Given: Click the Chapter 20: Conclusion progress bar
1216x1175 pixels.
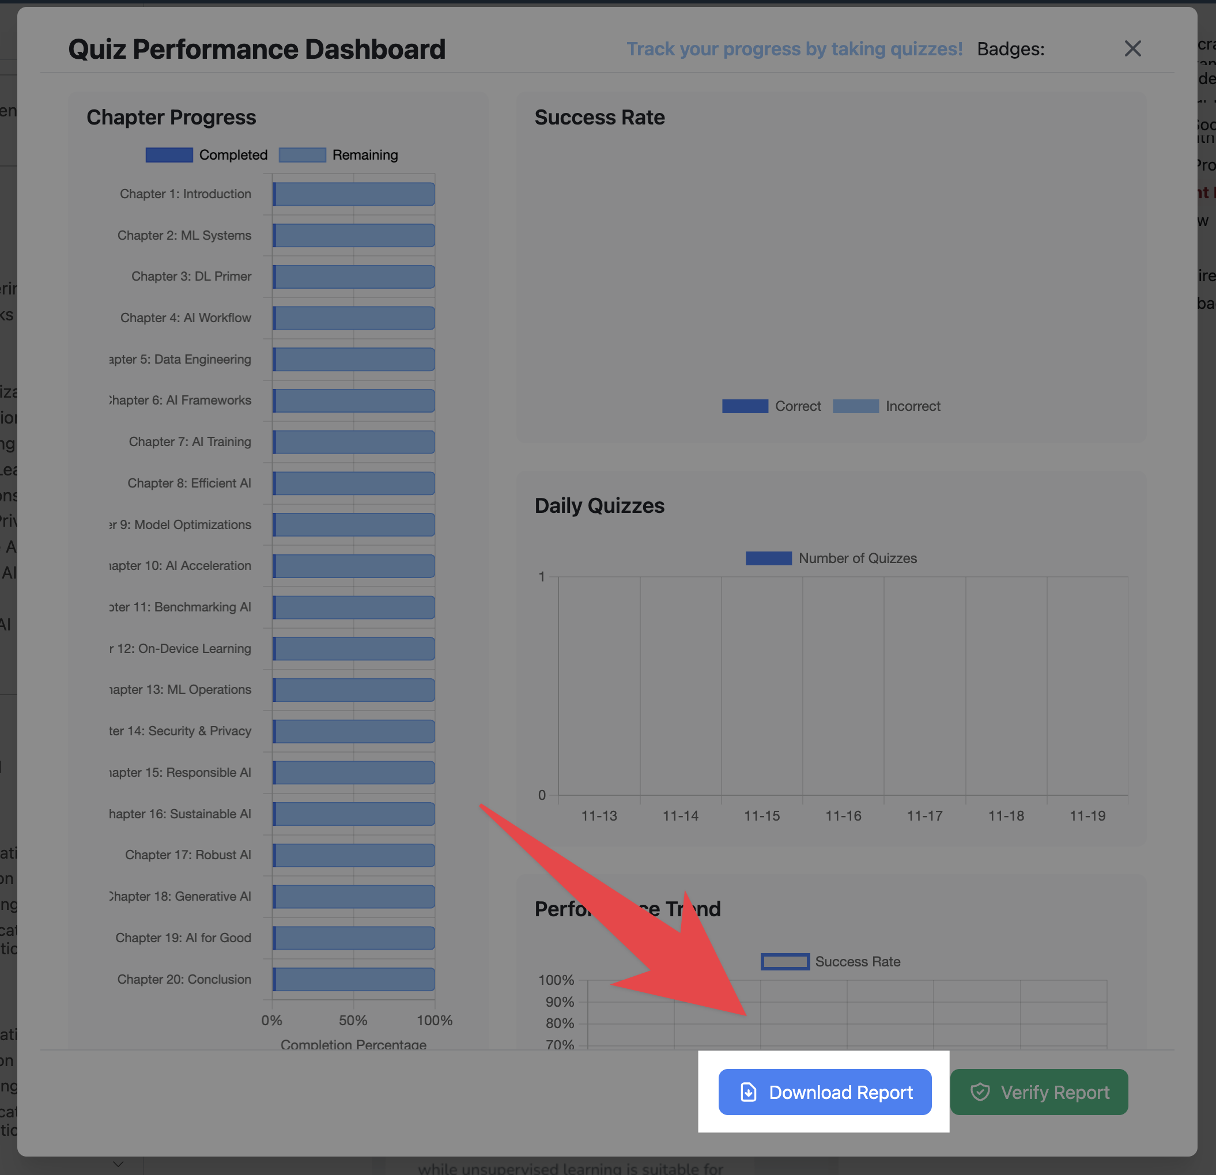Looking at the screenshot, I should pos(354,979).
